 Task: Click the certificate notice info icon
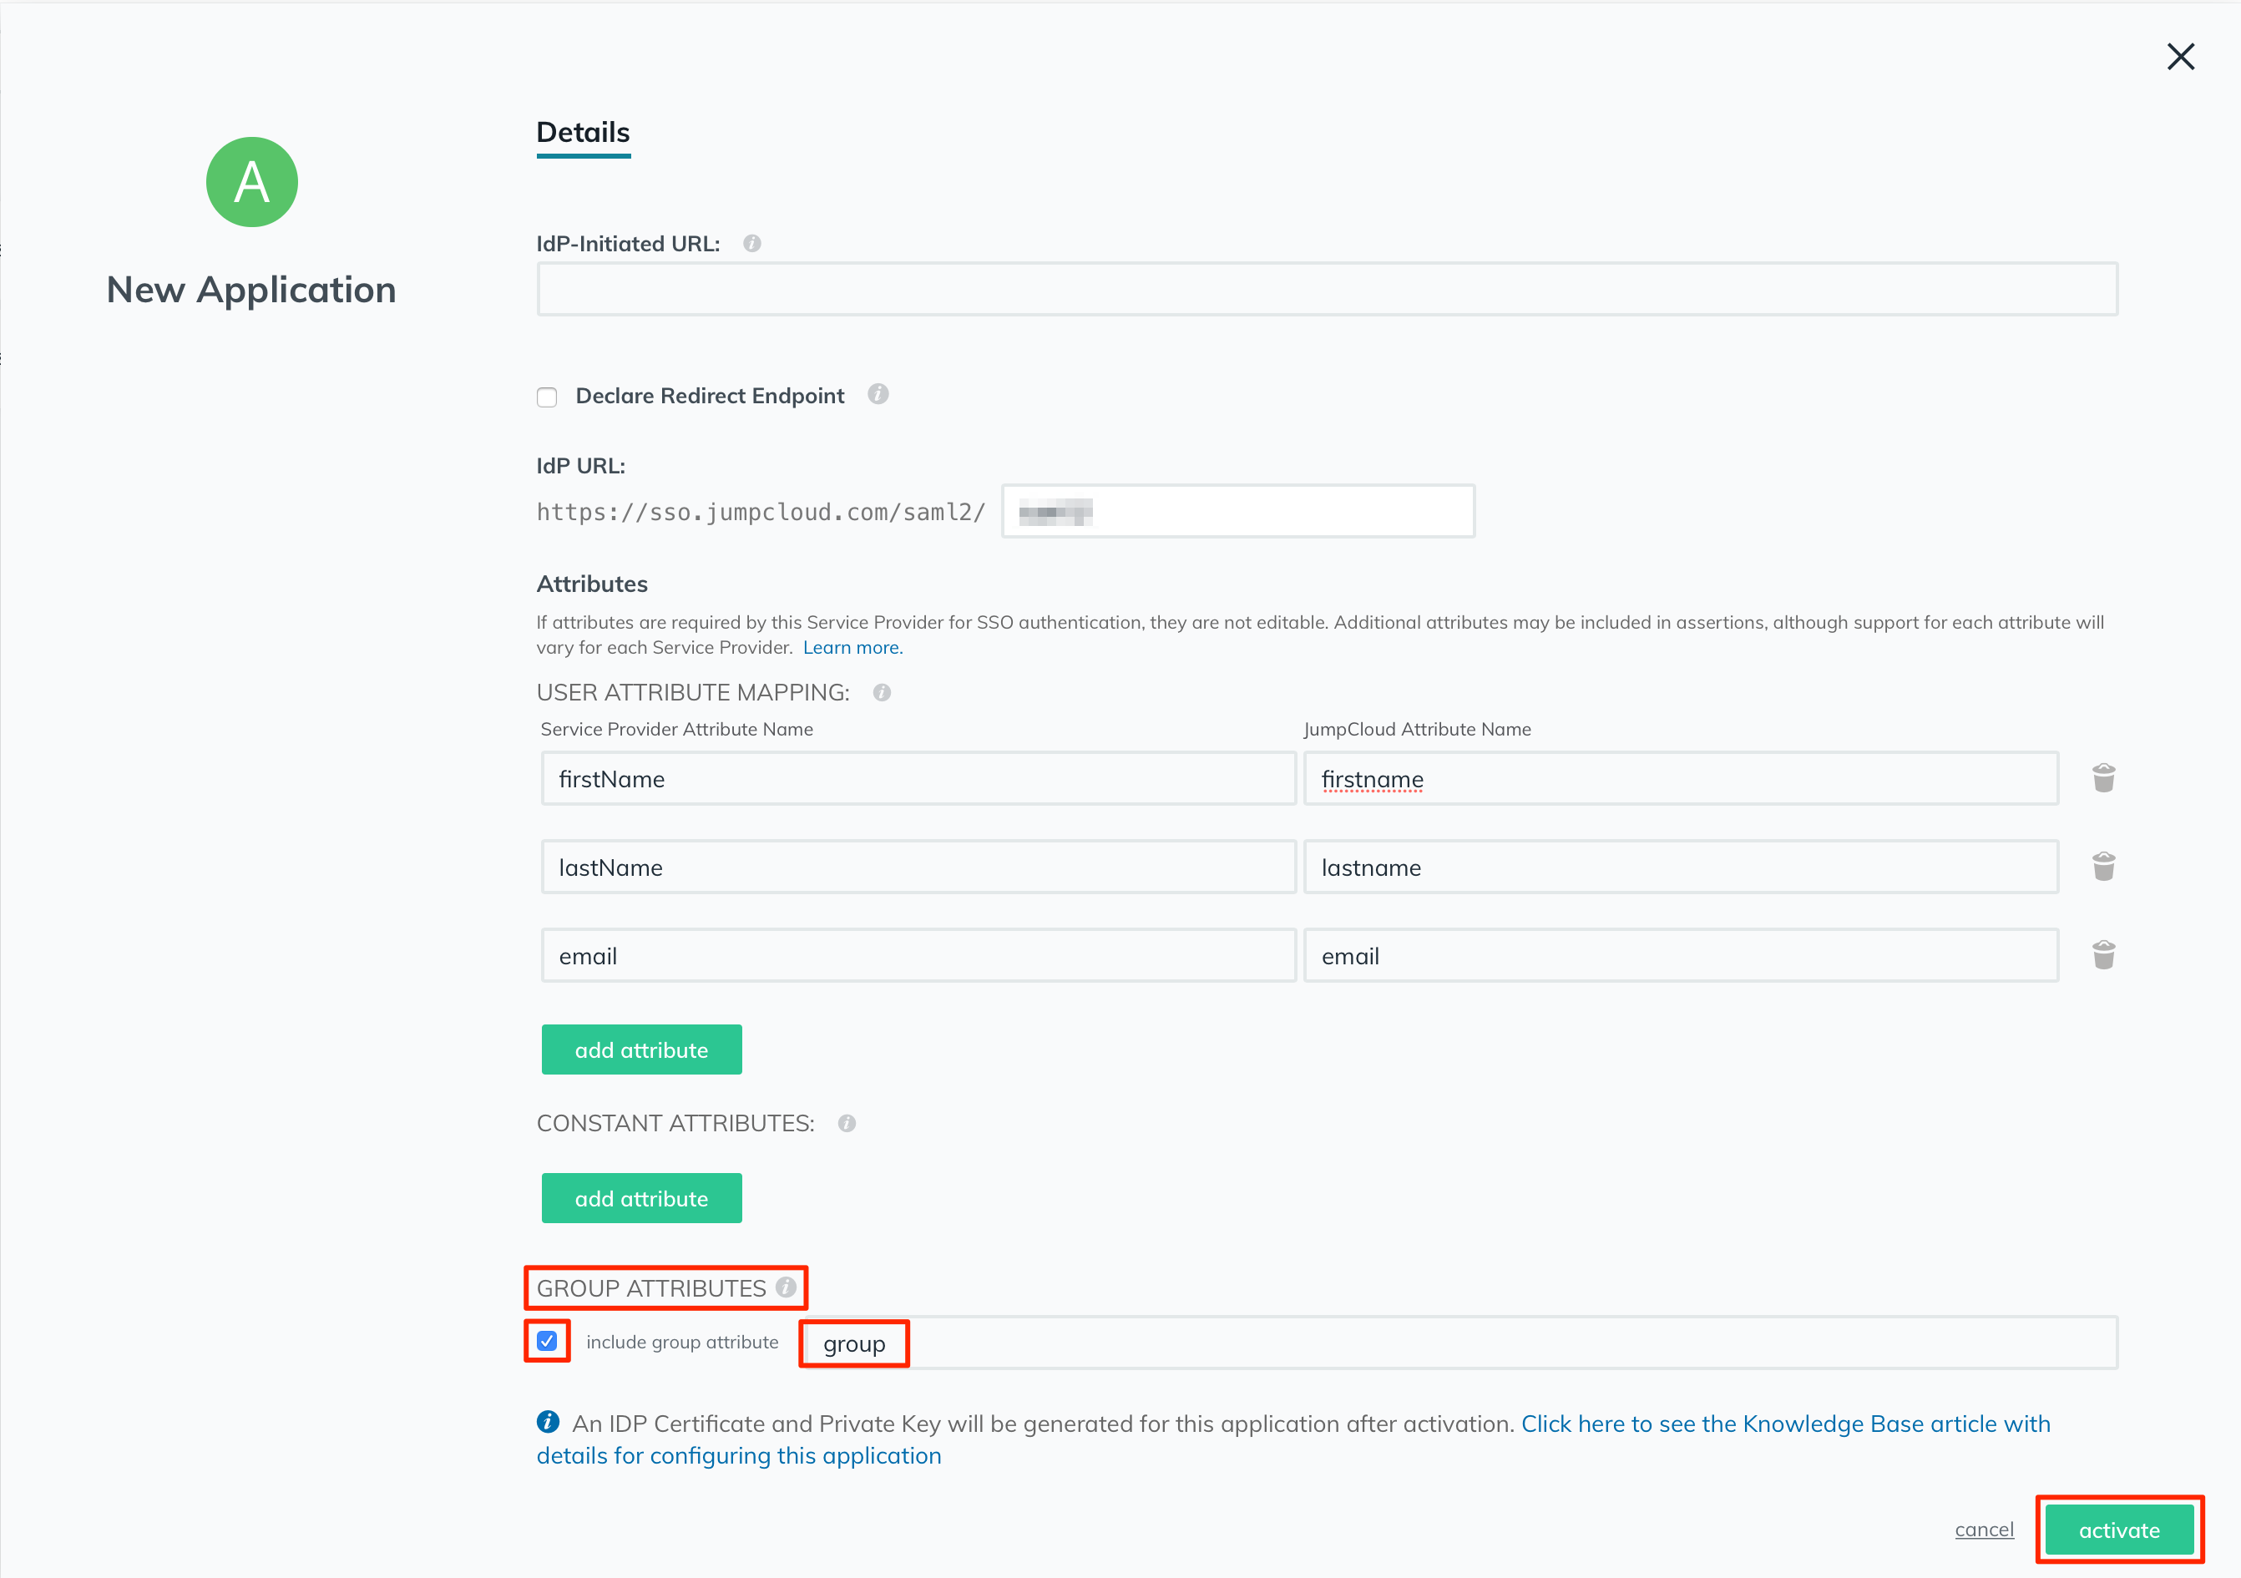coord(549,1421)
